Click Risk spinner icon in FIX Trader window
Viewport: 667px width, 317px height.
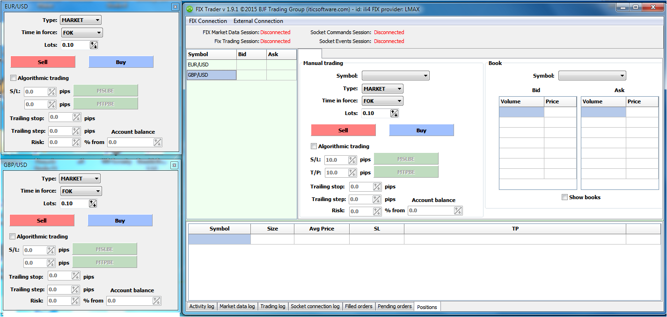pos(377,211)
